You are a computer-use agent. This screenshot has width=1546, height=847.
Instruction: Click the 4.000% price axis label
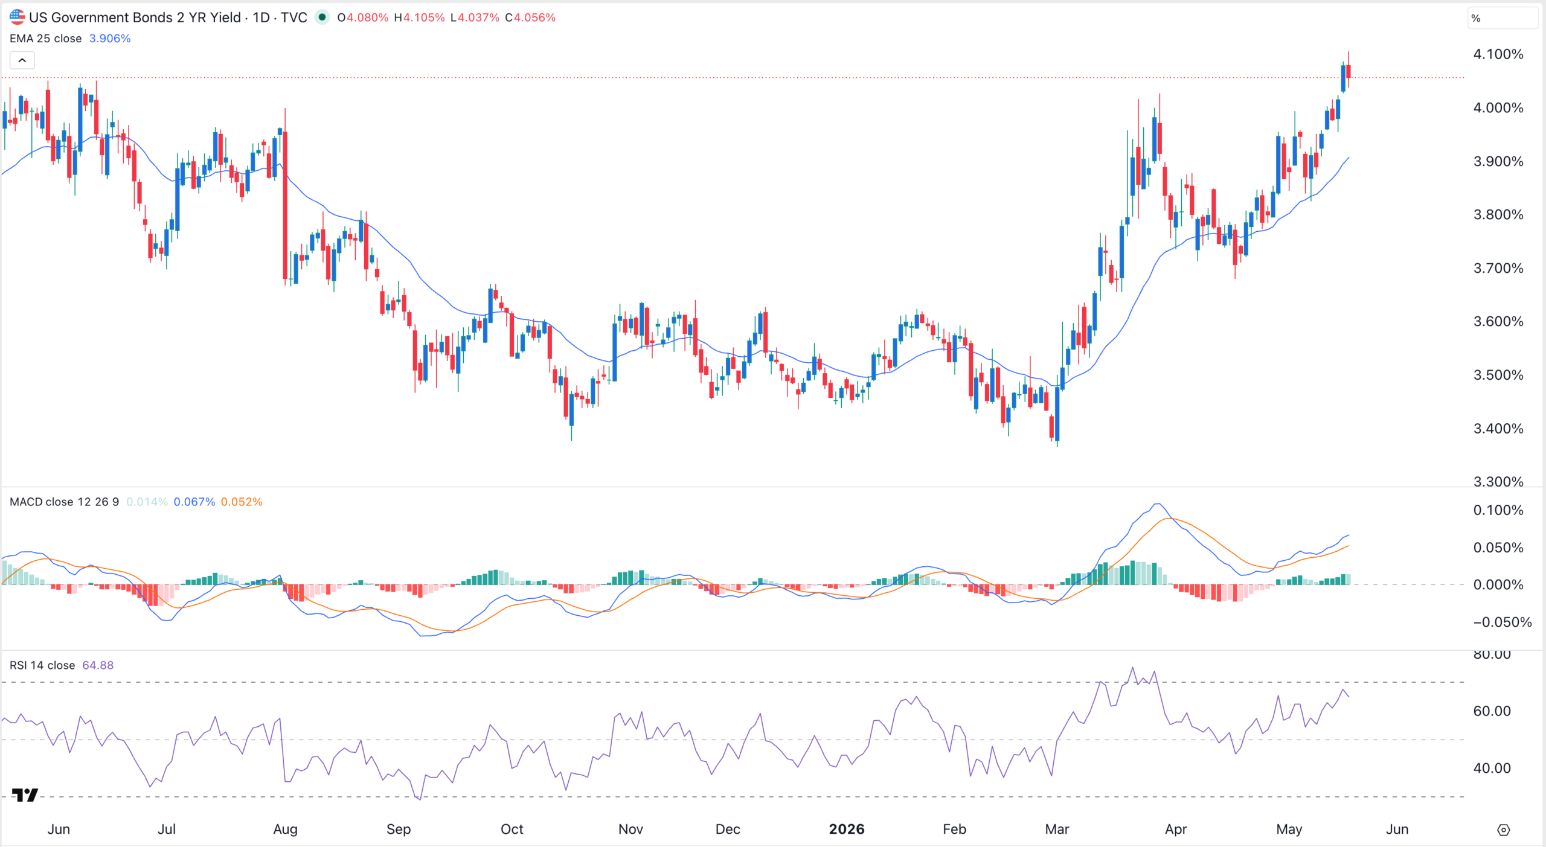1498,108
